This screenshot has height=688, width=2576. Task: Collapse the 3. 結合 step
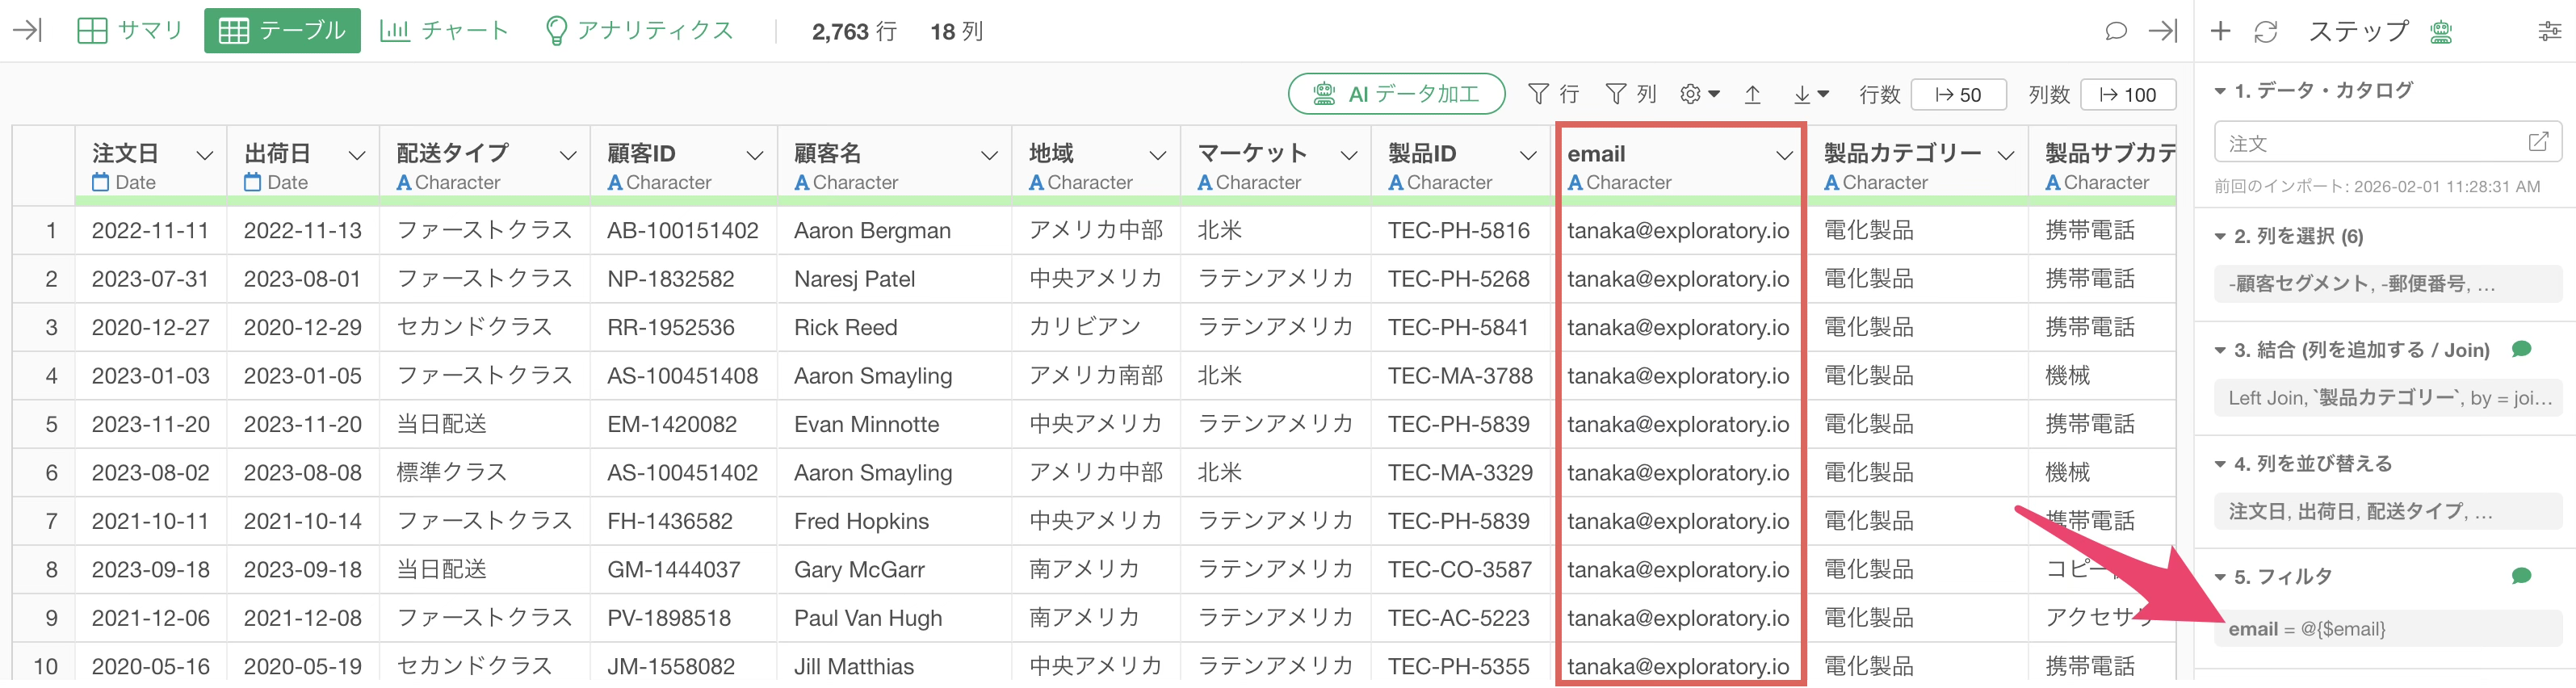2220,350
